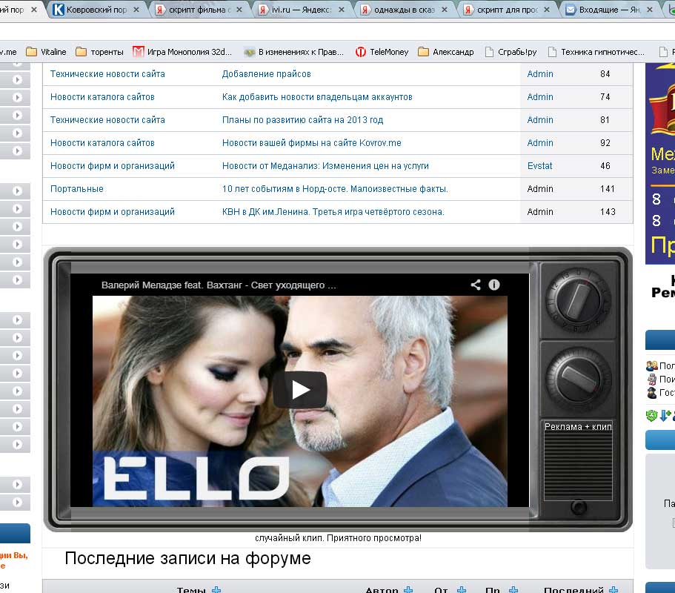Open Игра Монополия 32d bookmark
This screenshot has height=593, width=675.
182,52
